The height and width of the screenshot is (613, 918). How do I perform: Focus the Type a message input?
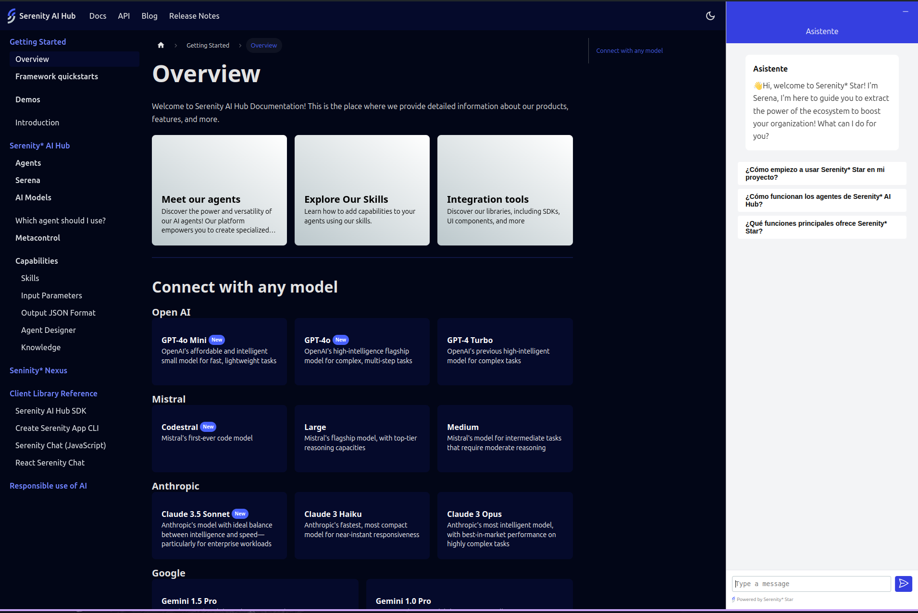pyautogui.click(x=811, y=584)
